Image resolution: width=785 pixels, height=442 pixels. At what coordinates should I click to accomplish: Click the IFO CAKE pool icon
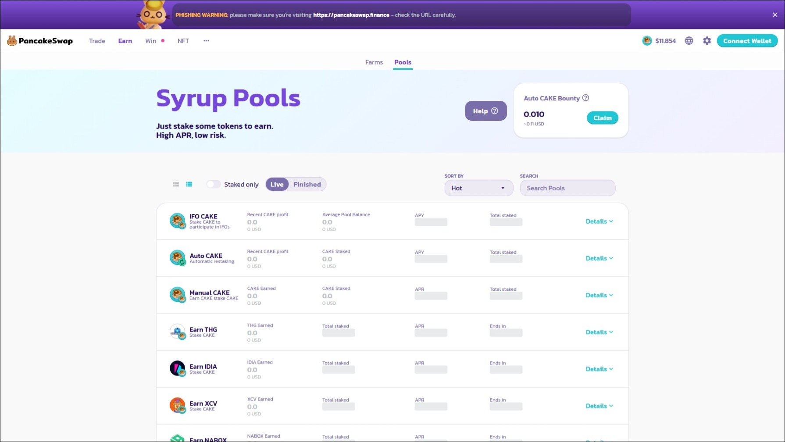point(178,221)
